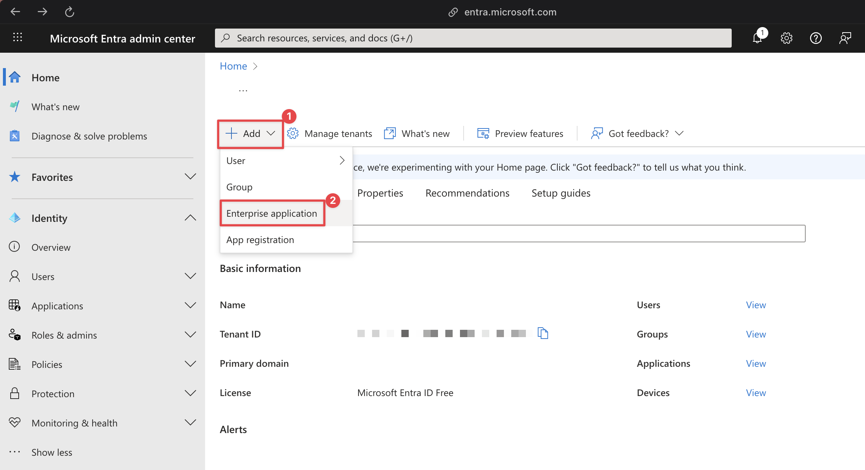The height and width of the screenshot is (470, 865).
Task: Select App registration menu item
Action: [x=286, y=240]
